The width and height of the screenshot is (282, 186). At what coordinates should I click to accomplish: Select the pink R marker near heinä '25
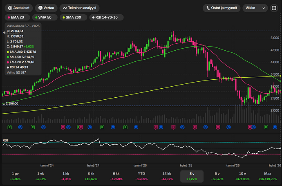pos(195,127)
